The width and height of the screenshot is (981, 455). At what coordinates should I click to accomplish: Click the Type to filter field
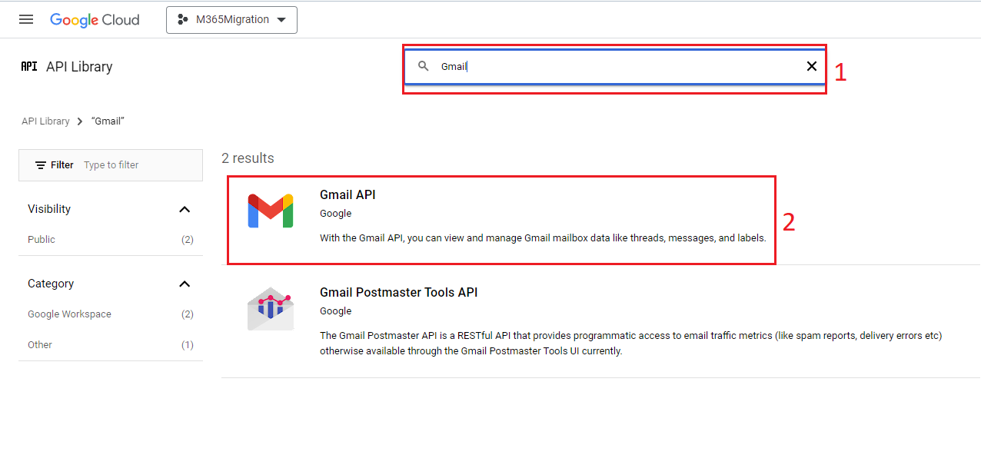click(x=140, y=165)
